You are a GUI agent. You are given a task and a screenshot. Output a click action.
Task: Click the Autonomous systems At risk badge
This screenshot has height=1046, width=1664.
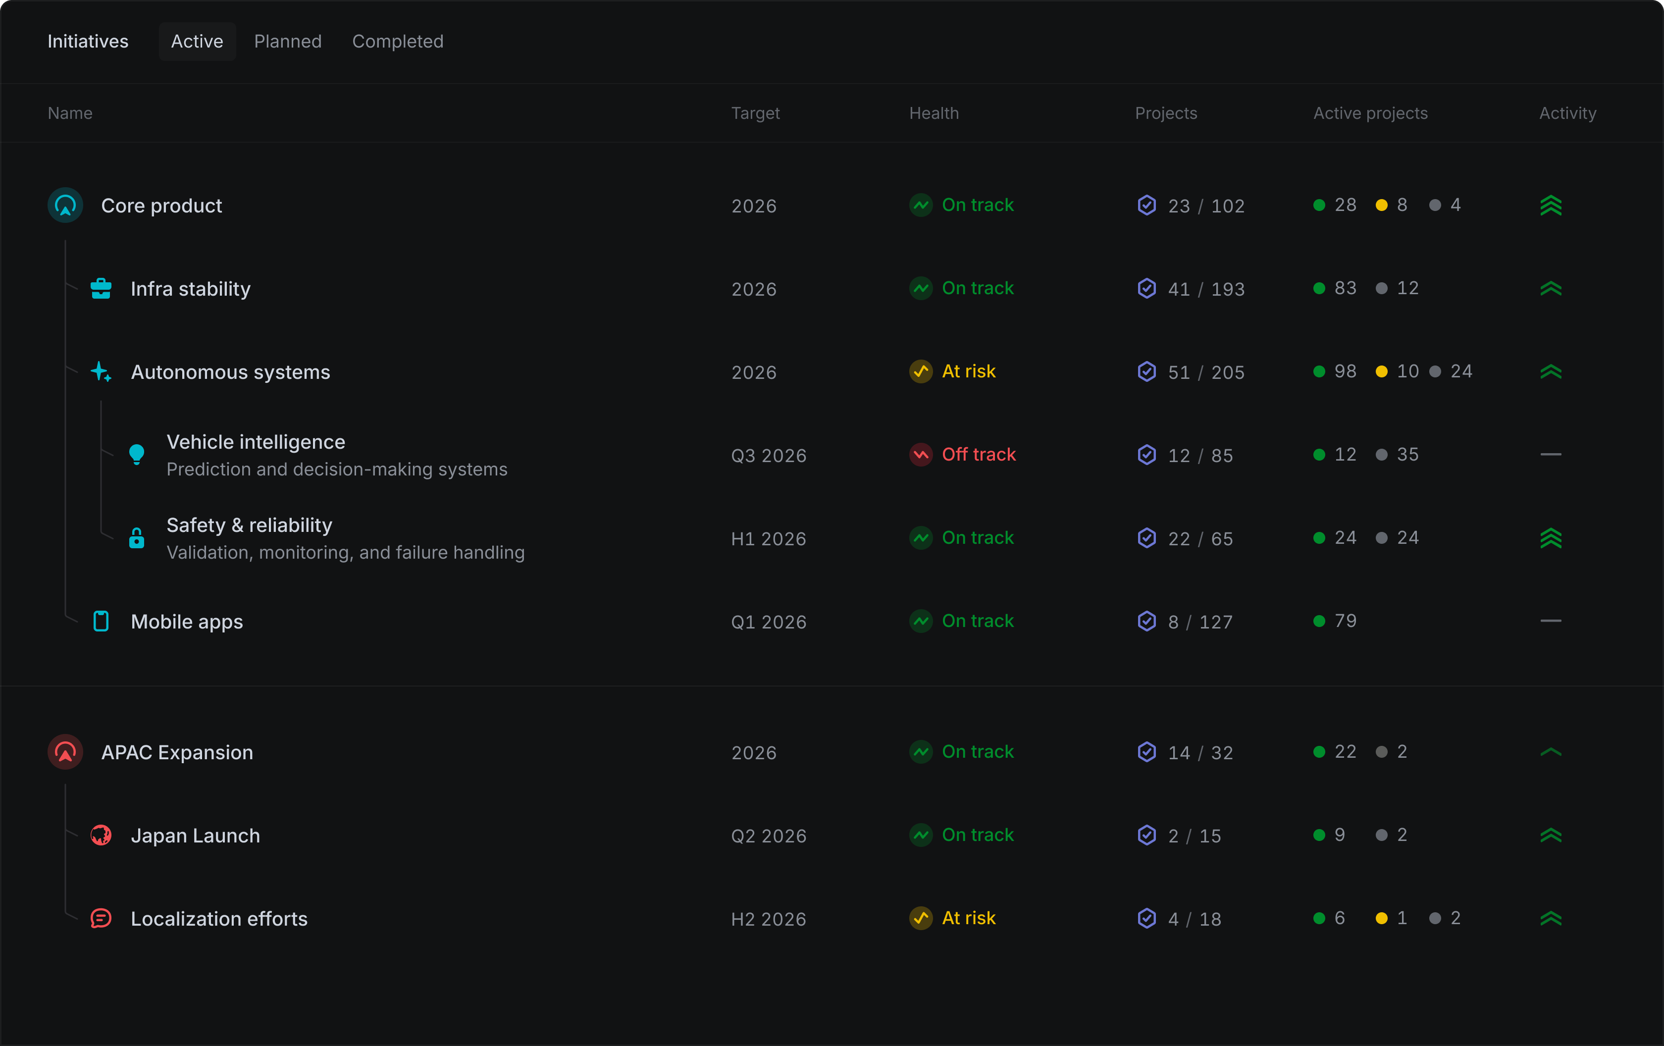(x=953, y=371)
